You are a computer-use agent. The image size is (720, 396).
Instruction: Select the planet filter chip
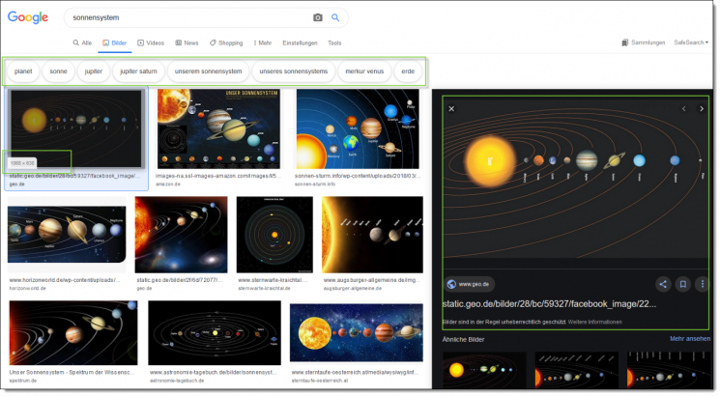pyautogui.click(x=23, y=71)
